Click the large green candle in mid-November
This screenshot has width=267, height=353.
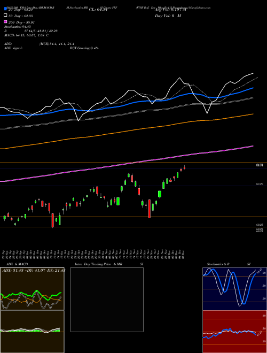coord(118,201)
